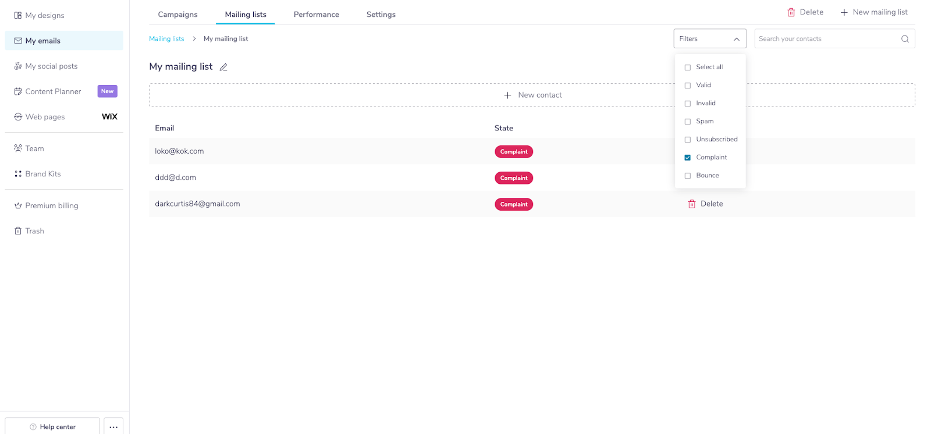Image resolution: width=931 pixels, height=434 pixels.
Task: Enable the Unsubscribed filter checkbox
Action: pos(688,140)
